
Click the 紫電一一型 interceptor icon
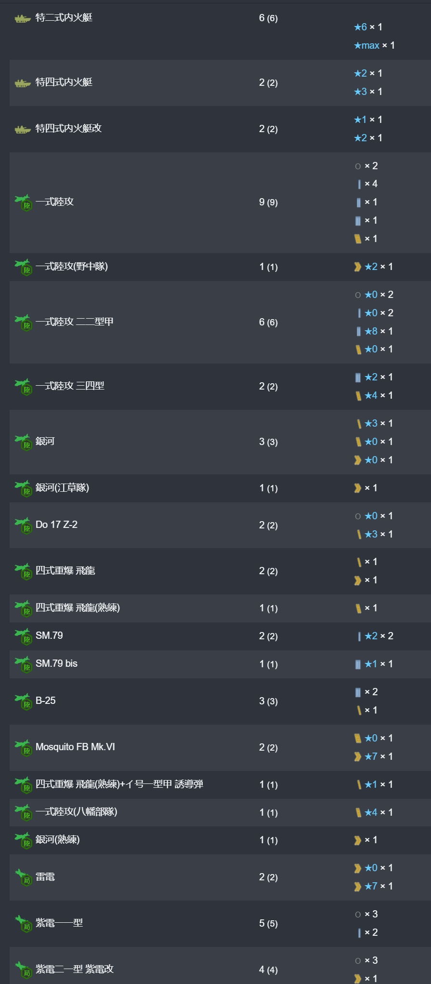click(23, 924)
